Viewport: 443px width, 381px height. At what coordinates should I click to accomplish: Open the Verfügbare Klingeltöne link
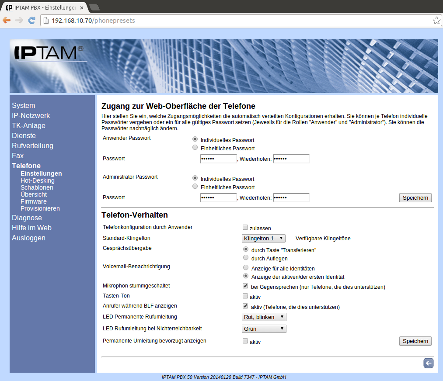click(x=323, y=238)
